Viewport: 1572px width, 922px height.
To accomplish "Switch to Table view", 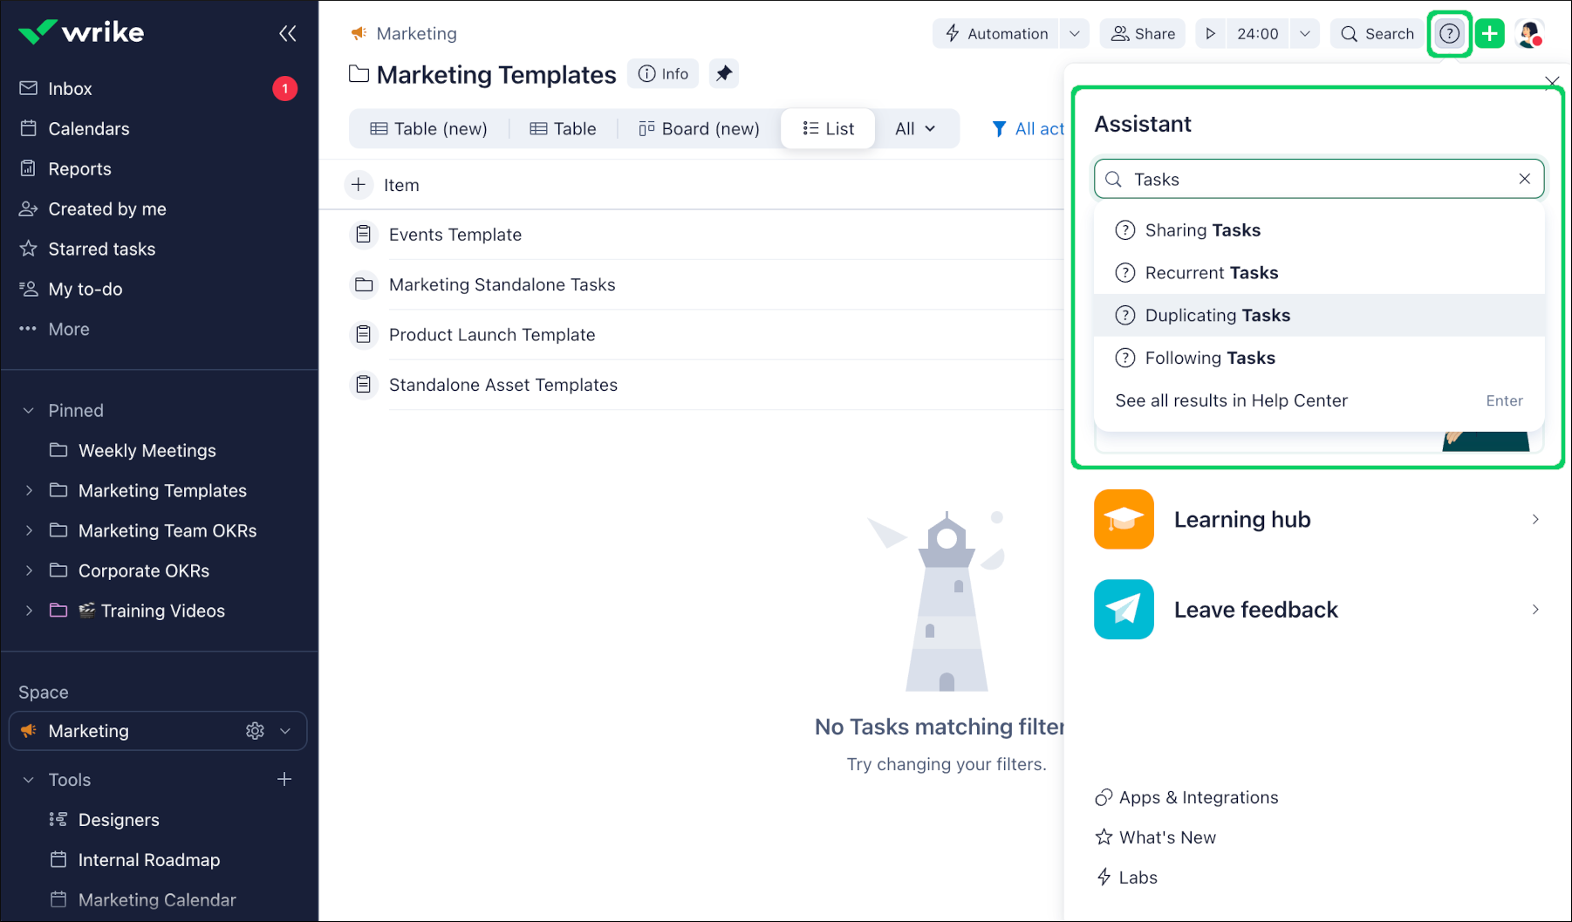I will [x=563, y=129].
